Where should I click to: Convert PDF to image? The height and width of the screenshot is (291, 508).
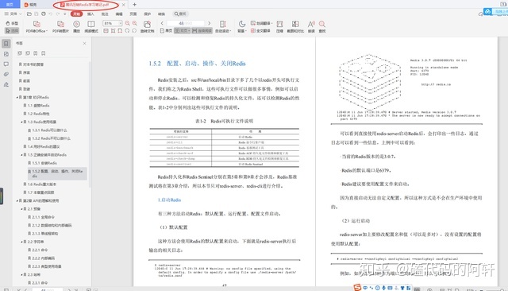click(60, 26)
